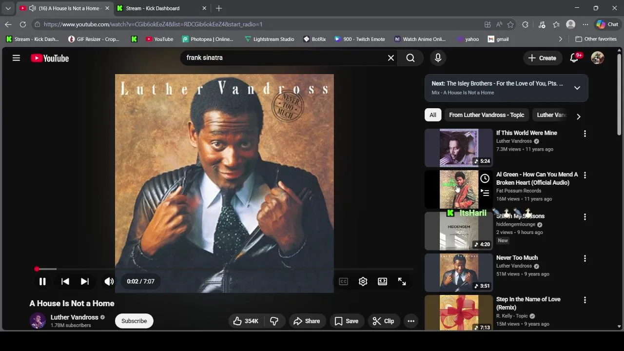This screenshot has height=351, width=624.
Task: Share this video
Action: point(307,321)
